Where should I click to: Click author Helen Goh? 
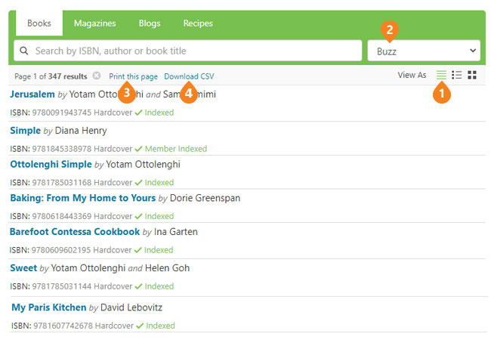167,268
